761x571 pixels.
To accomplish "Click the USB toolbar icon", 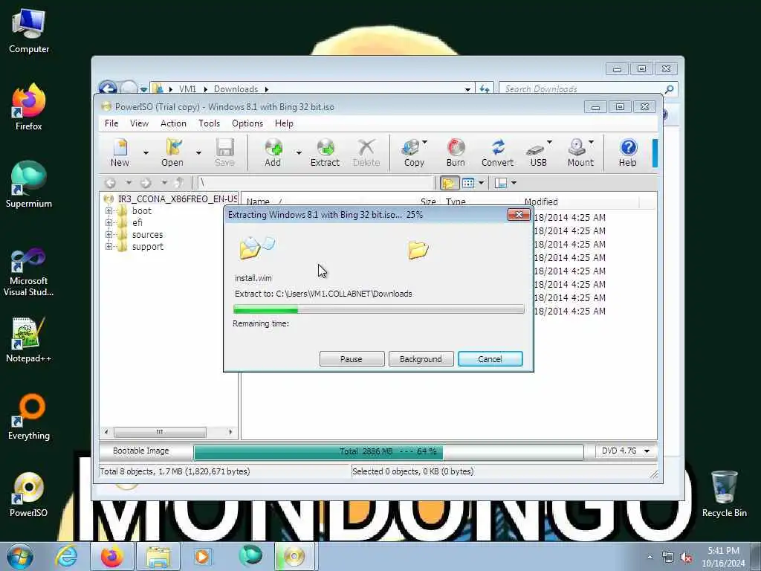I will (x=537, y=152).
